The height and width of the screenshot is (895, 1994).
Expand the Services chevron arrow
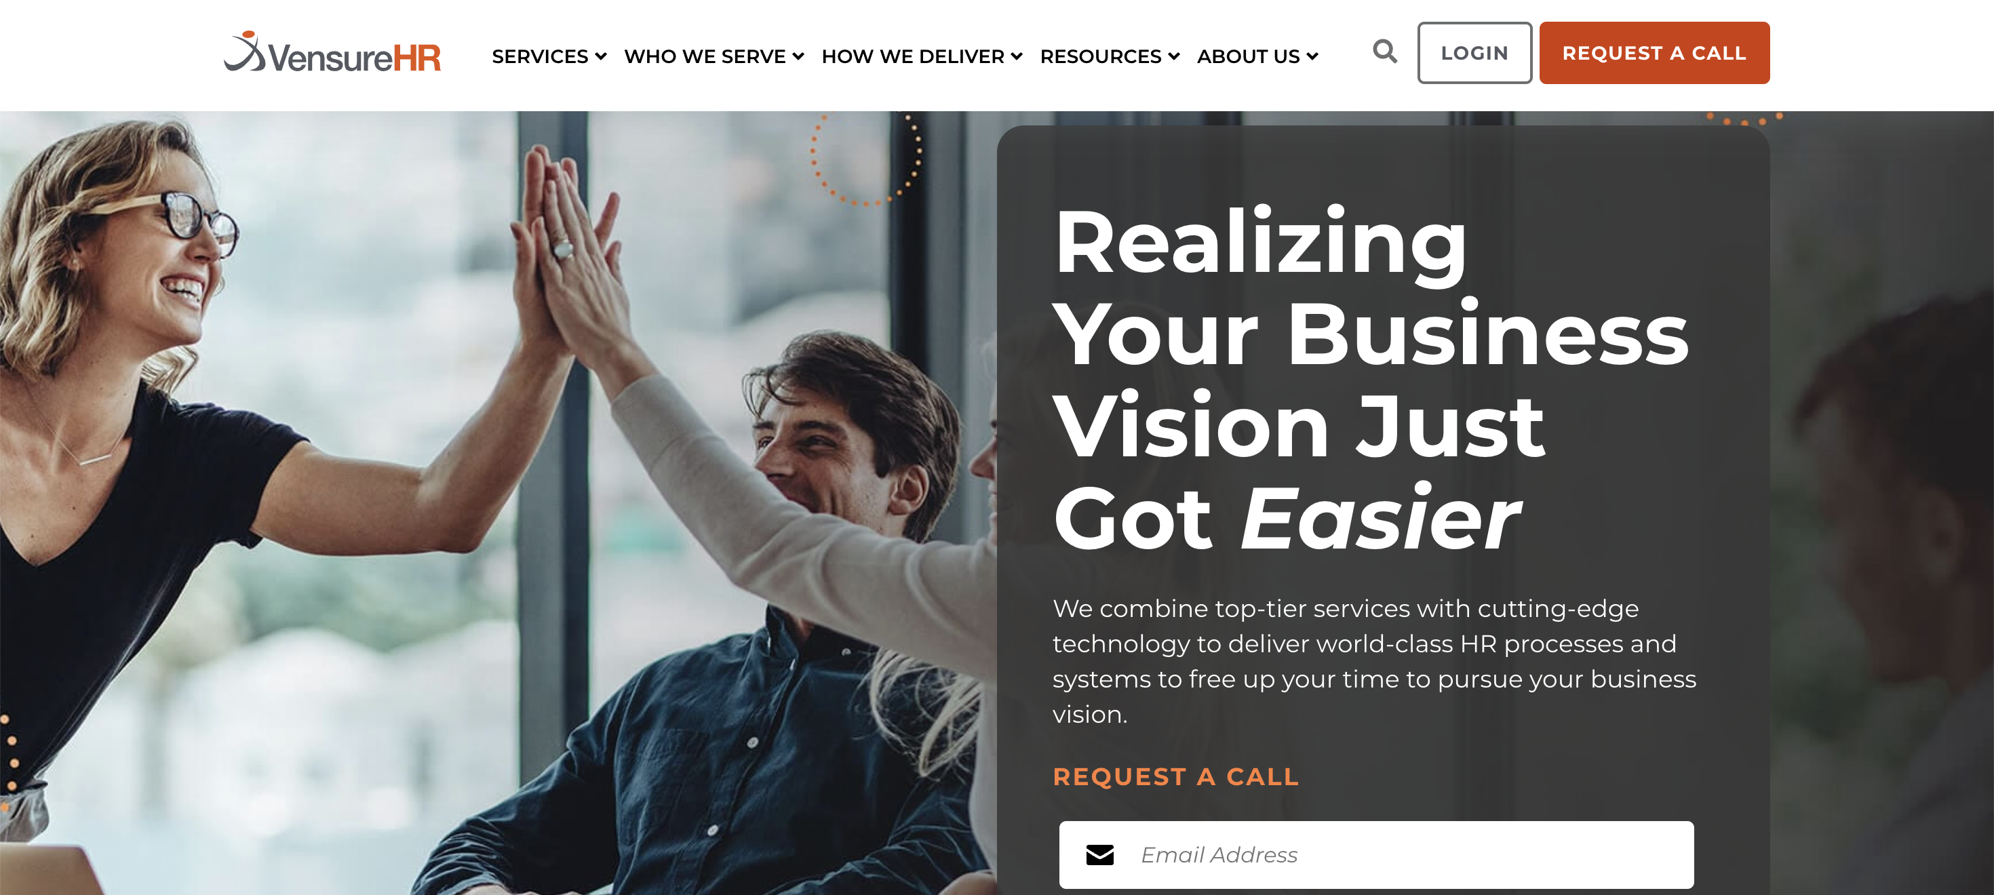(601, 56)
